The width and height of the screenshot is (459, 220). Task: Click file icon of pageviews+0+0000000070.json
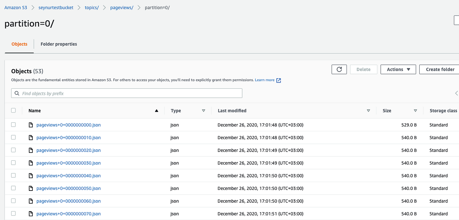coord(31,214)
